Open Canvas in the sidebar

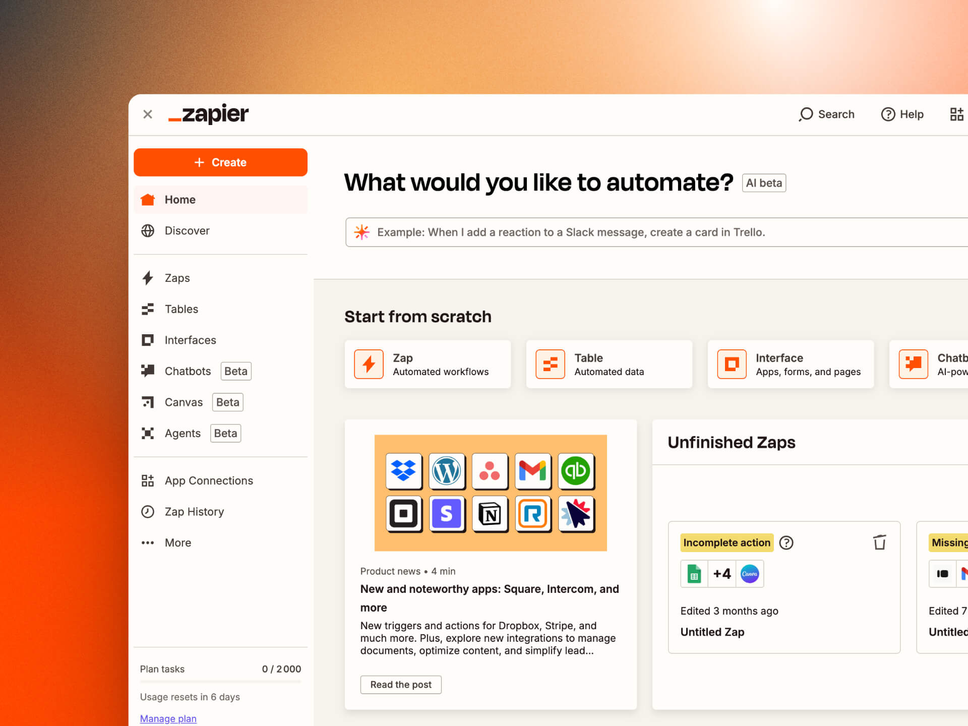click(x=220, y=402)
